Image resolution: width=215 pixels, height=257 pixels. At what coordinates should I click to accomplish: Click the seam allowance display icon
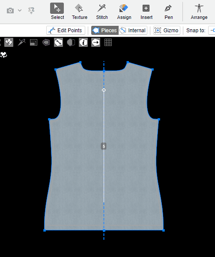[x=46, y=43]
